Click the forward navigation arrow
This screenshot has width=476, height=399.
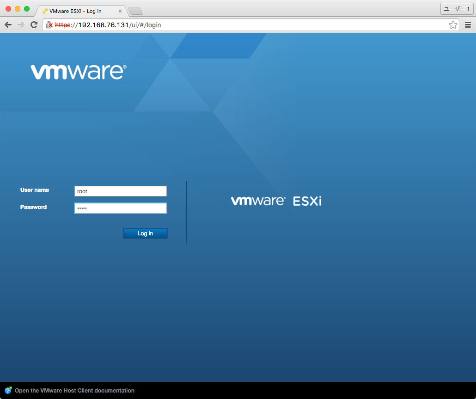tap(21, 25)
